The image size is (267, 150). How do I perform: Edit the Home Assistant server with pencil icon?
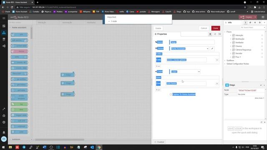click(x=212, y=49)
